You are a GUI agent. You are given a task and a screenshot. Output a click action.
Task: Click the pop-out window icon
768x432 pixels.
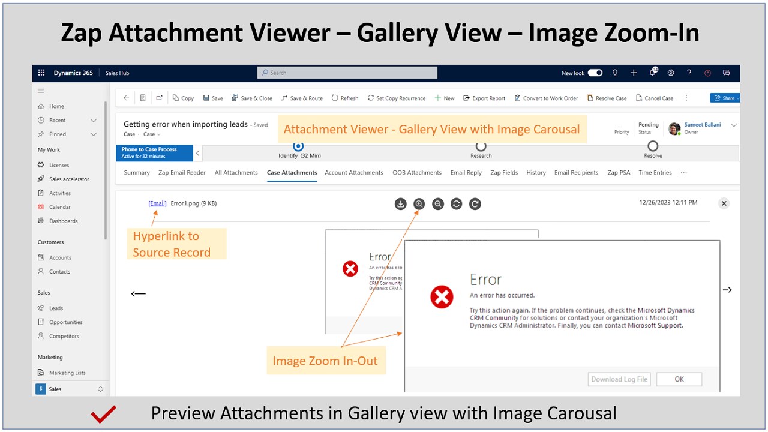(x=159, y=98)
